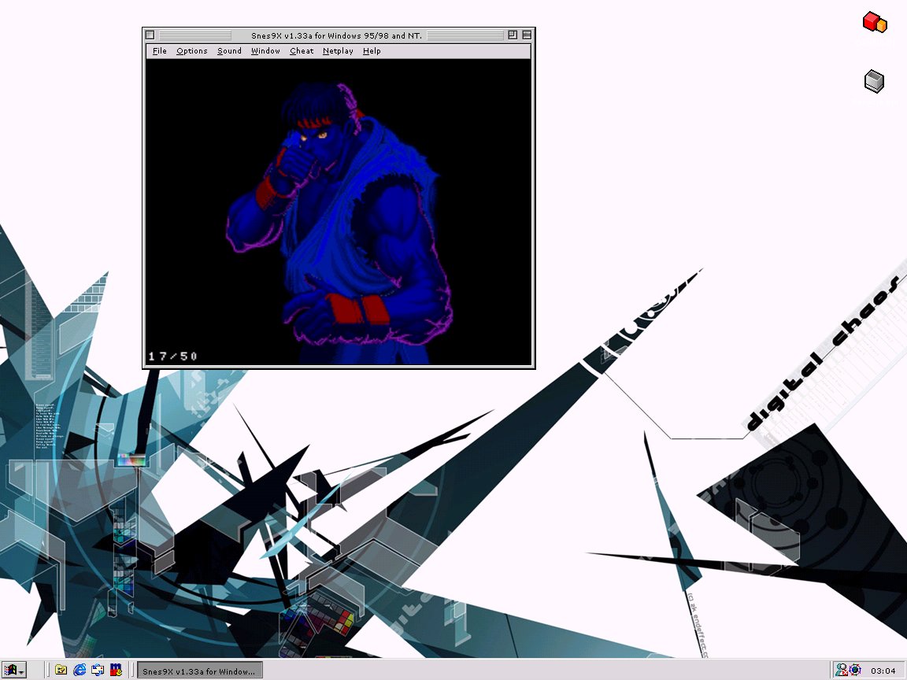Click the square box at title bar left

tap(150, 35)
